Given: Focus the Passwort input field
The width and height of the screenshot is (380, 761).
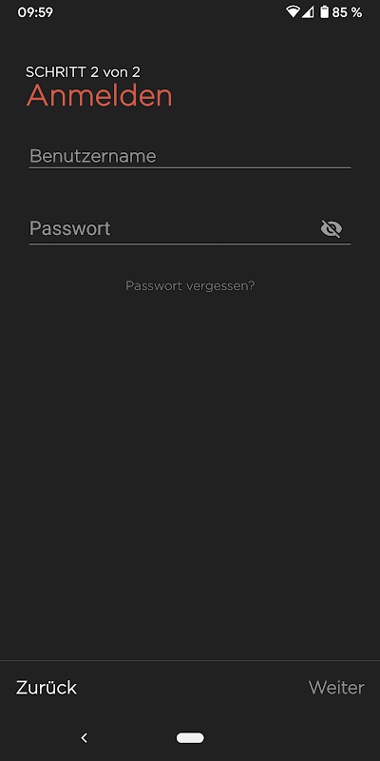Looking at the screenshot, I should (174, 228).
